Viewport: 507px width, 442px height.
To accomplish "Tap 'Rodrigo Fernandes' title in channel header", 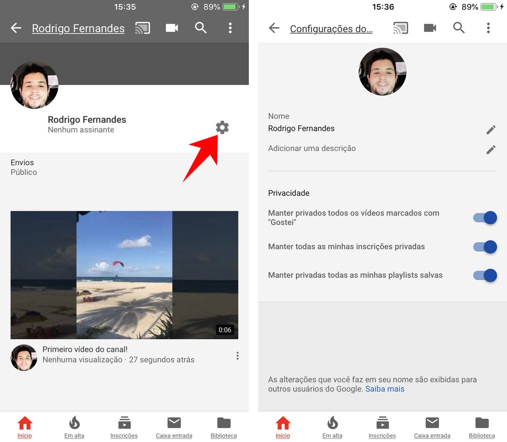I will (x=78, y=28).
